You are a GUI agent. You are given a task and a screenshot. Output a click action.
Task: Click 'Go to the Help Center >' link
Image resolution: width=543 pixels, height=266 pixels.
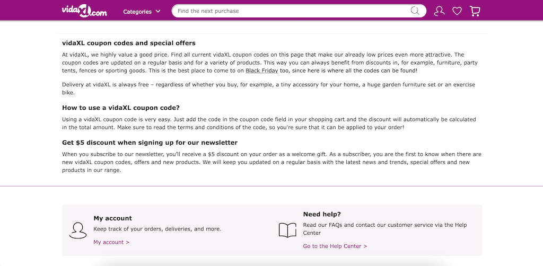(335, 246)
